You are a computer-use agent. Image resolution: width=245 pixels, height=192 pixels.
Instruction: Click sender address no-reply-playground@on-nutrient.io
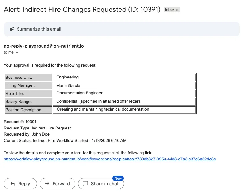pyautogui.click(x=44, y=46)
